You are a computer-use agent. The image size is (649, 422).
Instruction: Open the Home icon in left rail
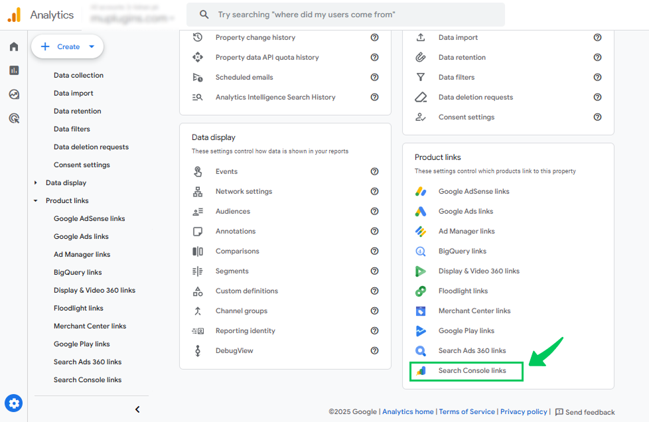point(14,46)
